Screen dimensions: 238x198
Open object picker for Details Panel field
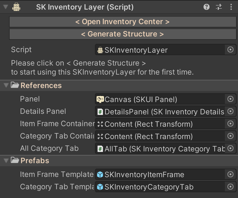point(230,111)
